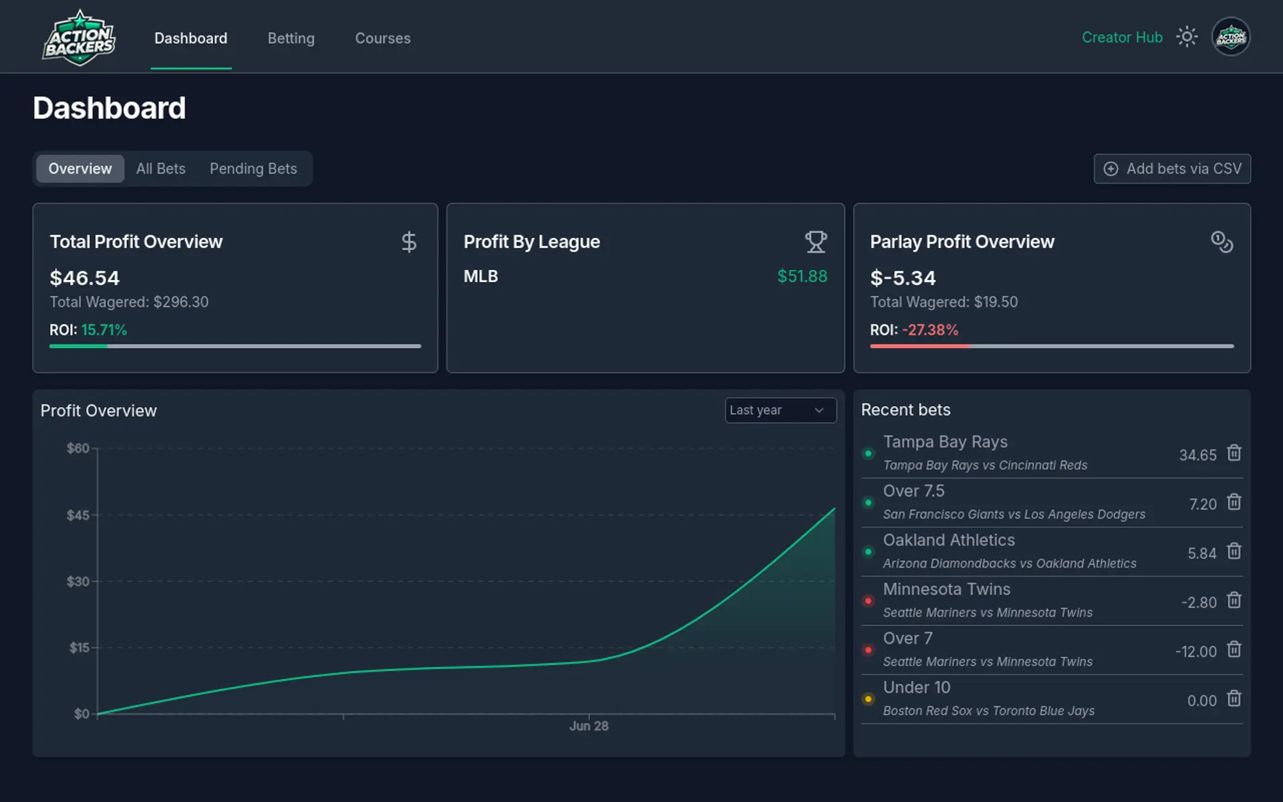1283x802 pixels.
Task: Click the dollar sign icon
Action: (x=409, y=242)
